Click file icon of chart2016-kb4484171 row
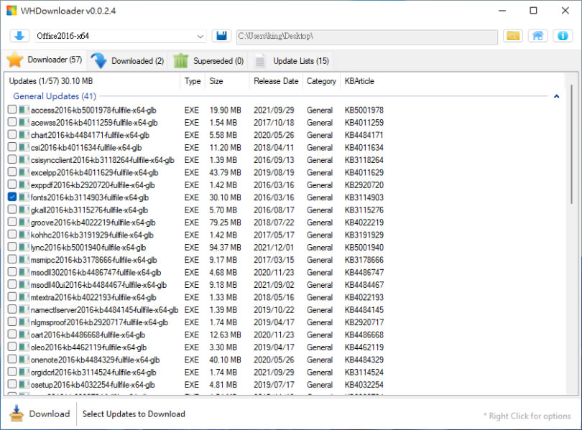 [x=24, y=135]
